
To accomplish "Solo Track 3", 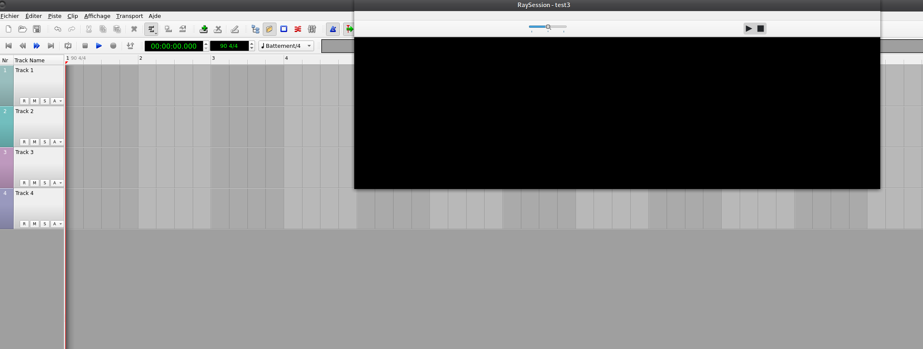I will (x=45, y=183).
